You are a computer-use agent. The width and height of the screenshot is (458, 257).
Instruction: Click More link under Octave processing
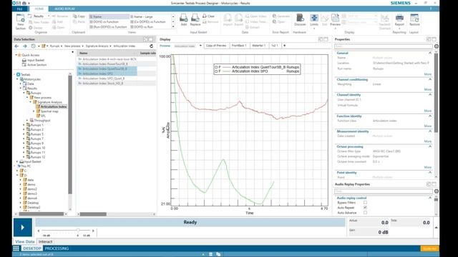(428, 167)
